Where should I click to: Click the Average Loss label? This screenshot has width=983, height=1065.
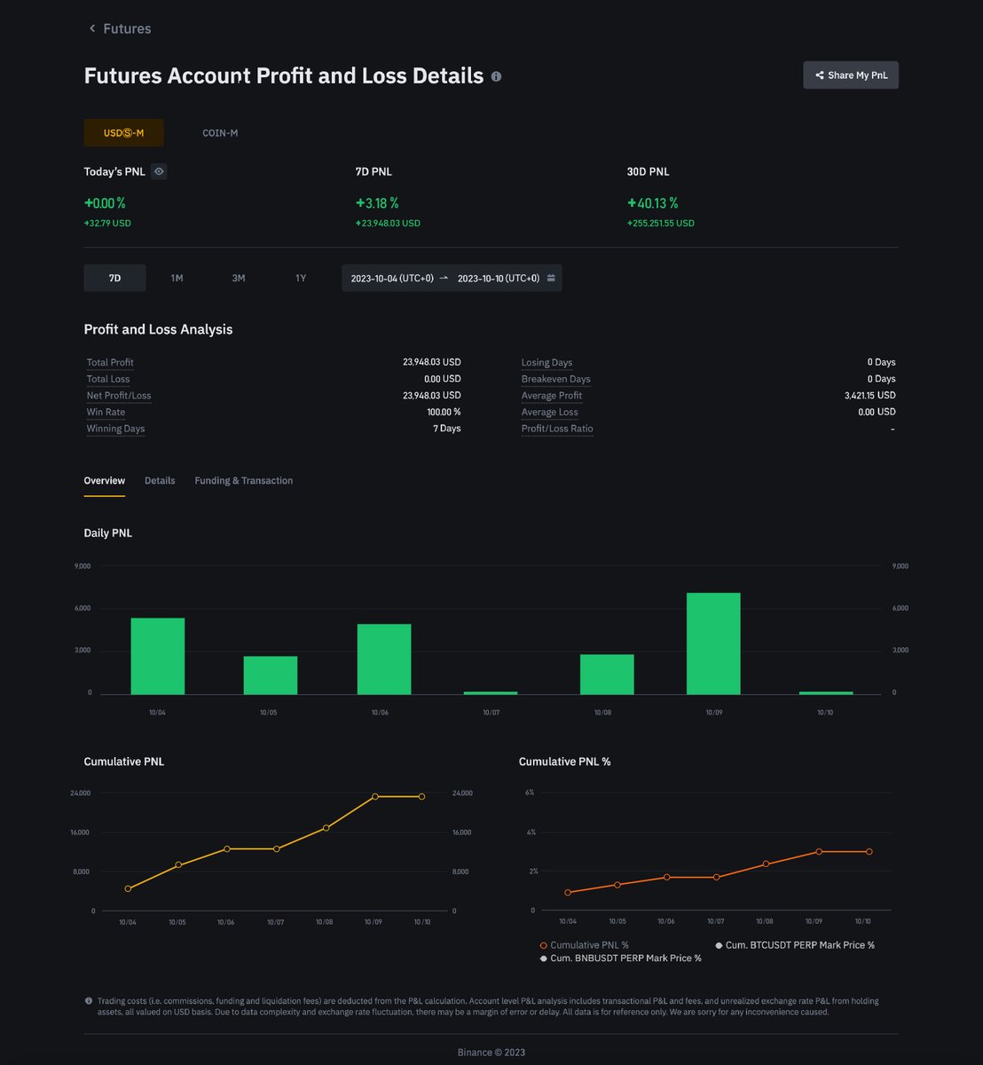pyautogui.click(x=549, y=412)
